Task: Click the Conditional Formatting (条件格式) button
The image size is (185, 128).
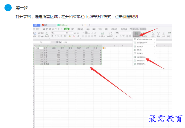Action: coord(136,34)
